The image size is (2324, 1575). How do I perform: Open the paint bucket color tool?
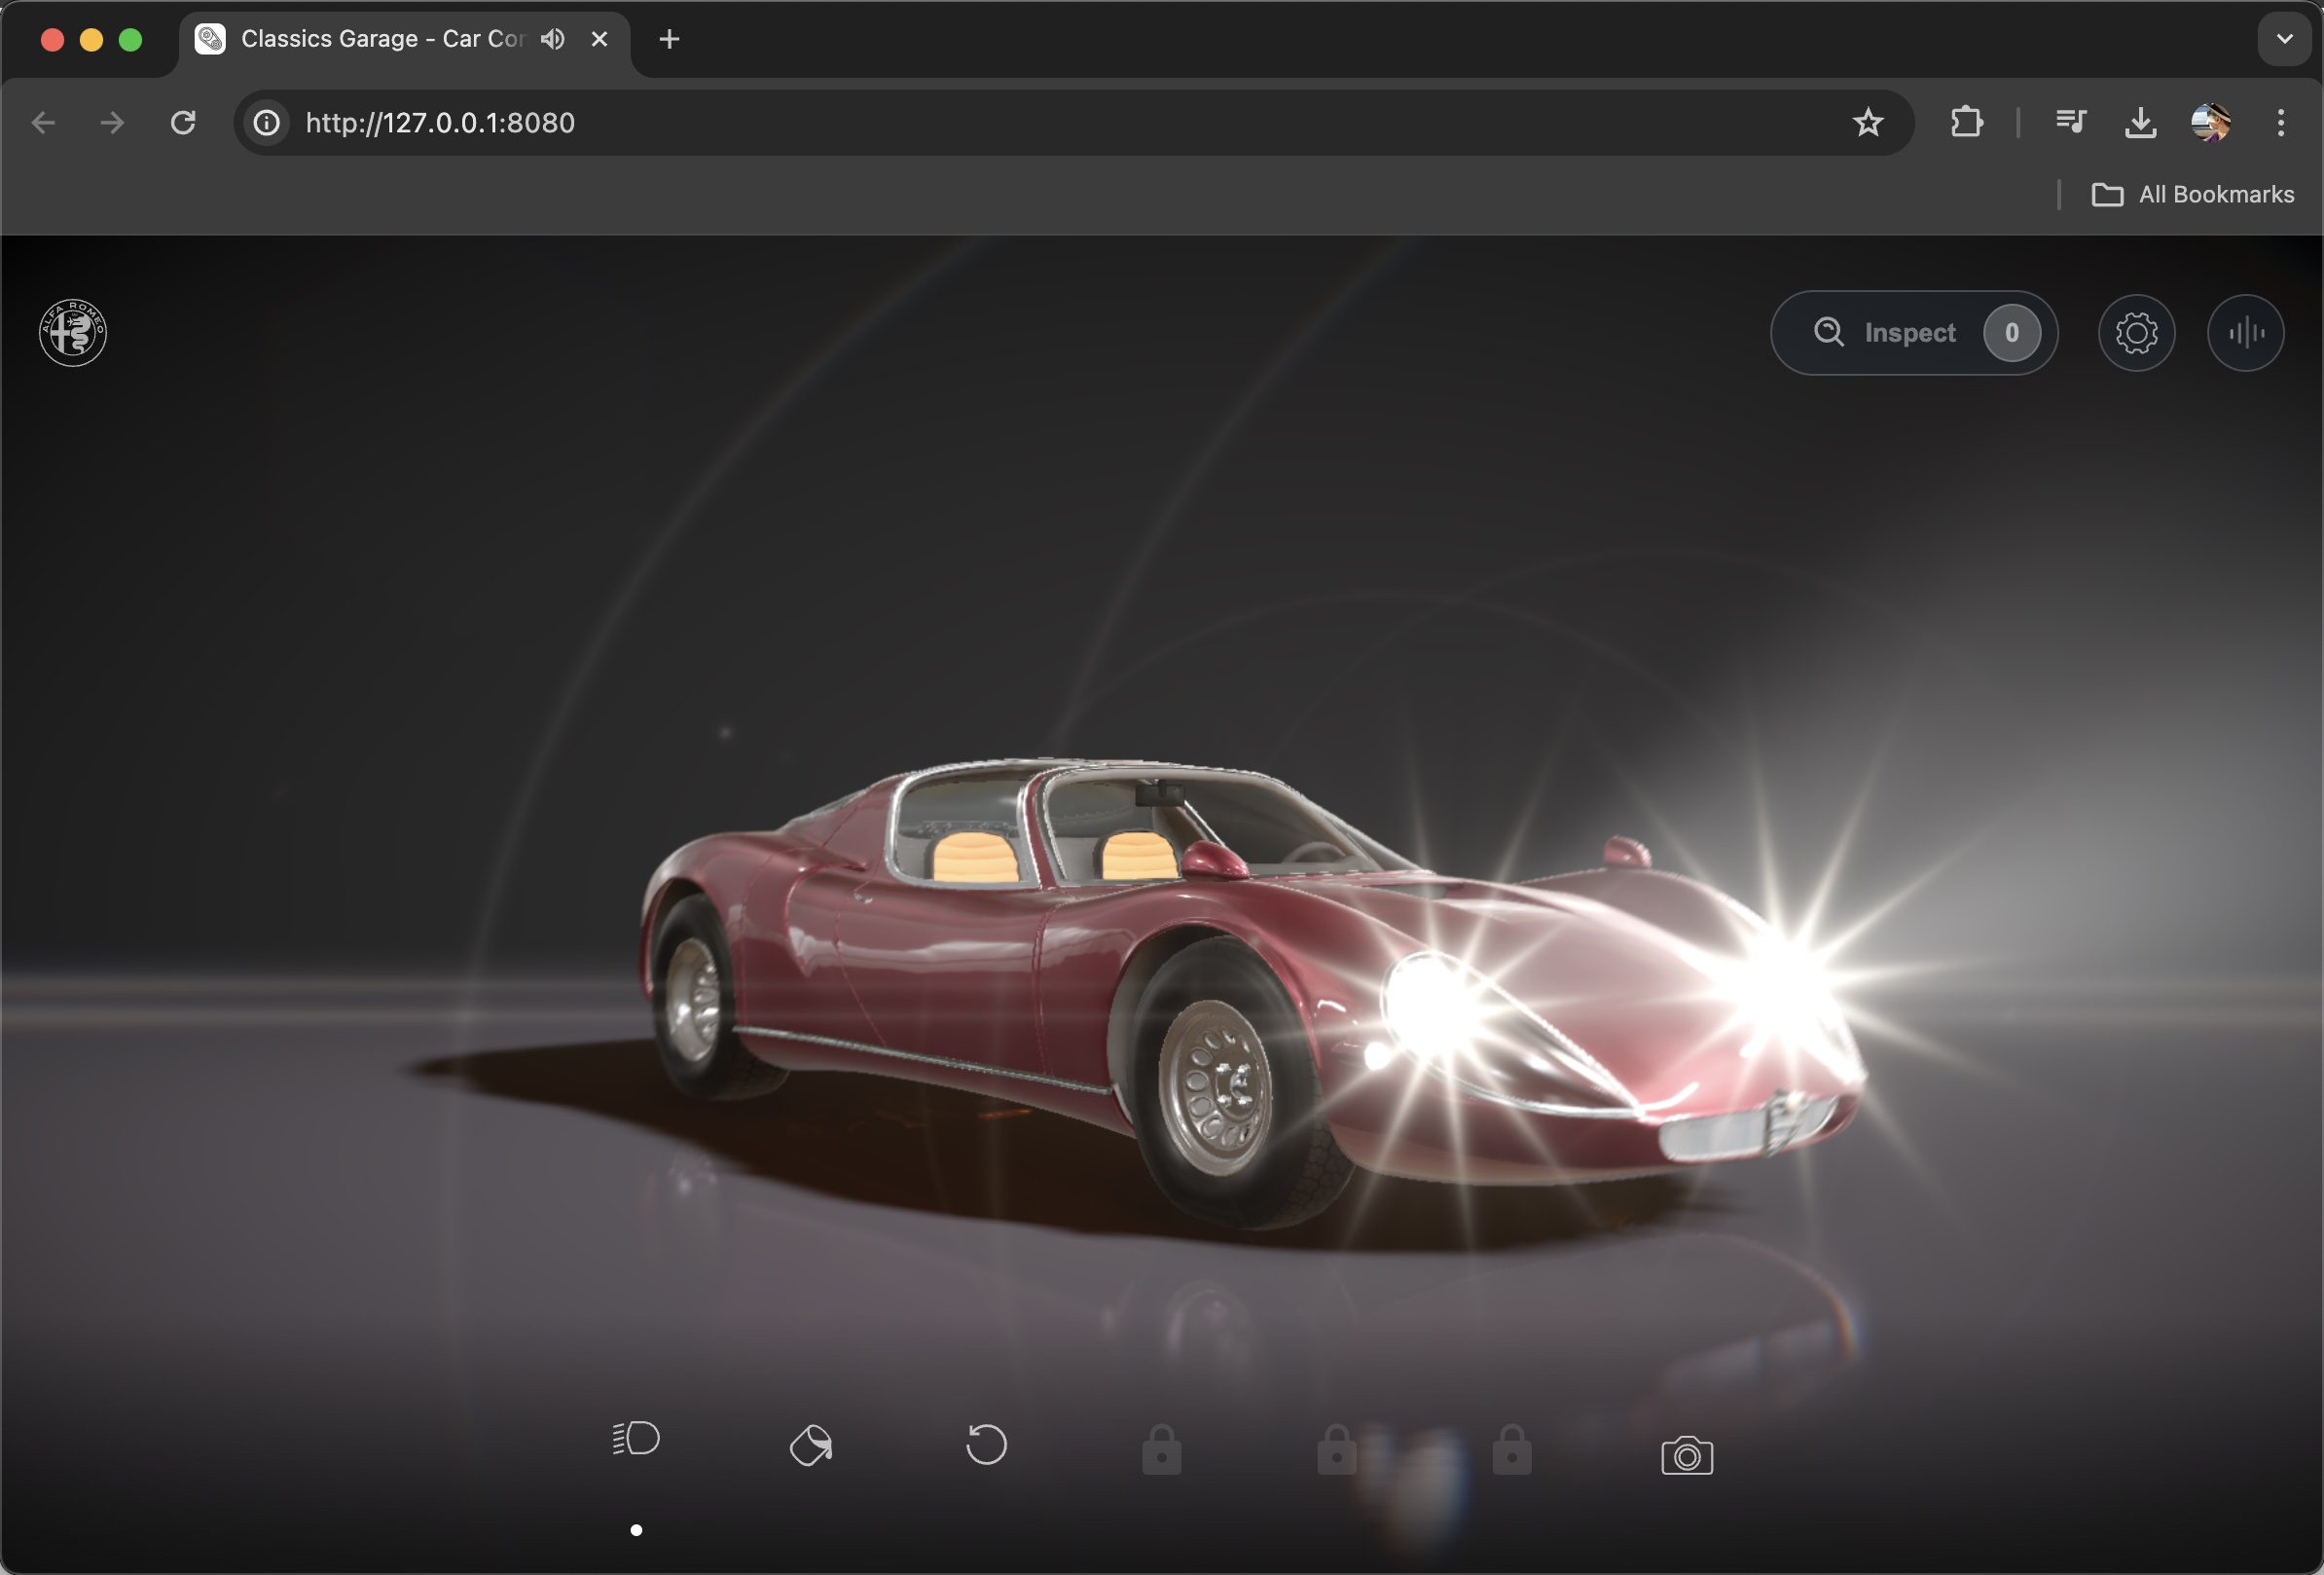point(811,1445)
